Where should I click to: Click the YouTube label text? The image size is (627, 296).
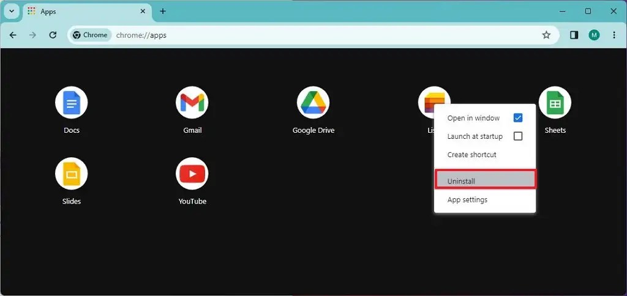coord(192,201)
